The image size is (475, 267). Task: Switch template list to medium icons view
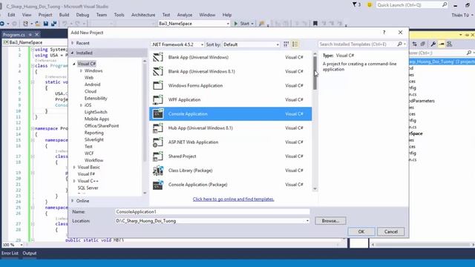pyautogui.click(x=295, y=44)
